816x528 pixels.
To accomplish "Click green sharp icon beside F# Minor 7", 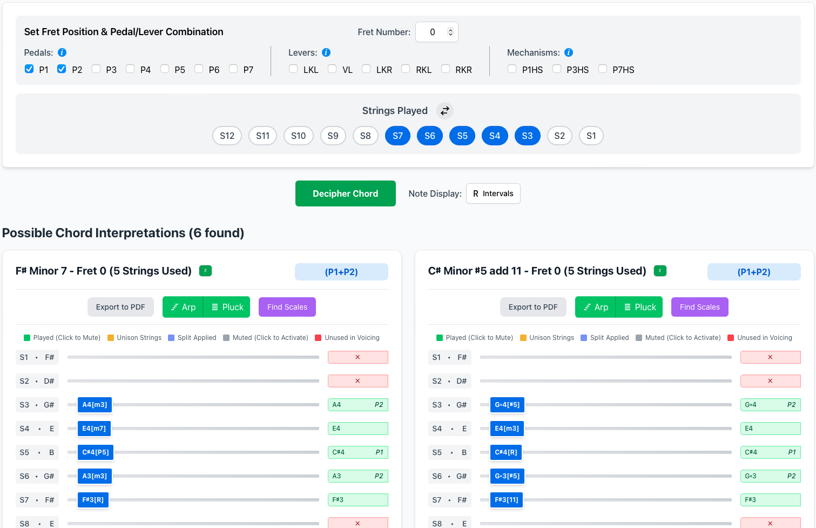I will 205,271.
